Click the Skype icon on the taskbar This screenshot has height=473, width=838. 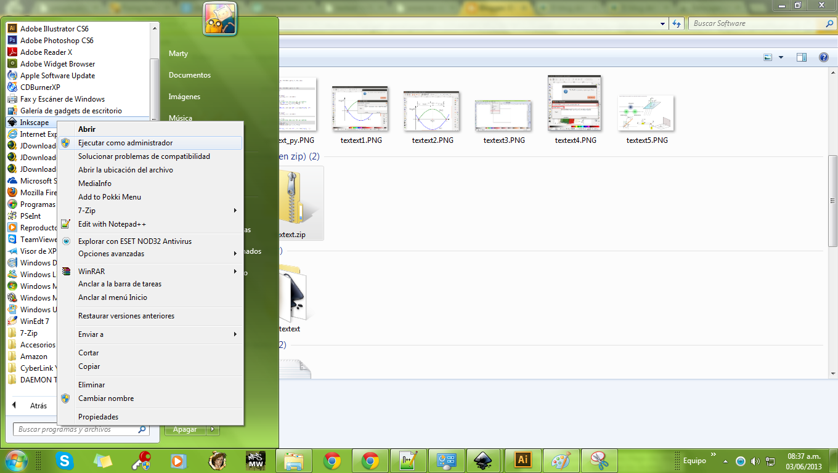(x=64, y=460)
